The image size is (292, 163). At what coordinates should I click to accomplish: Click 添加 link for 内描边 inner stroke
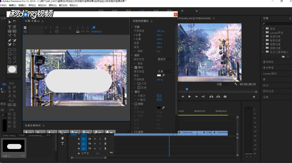(159, 96)
